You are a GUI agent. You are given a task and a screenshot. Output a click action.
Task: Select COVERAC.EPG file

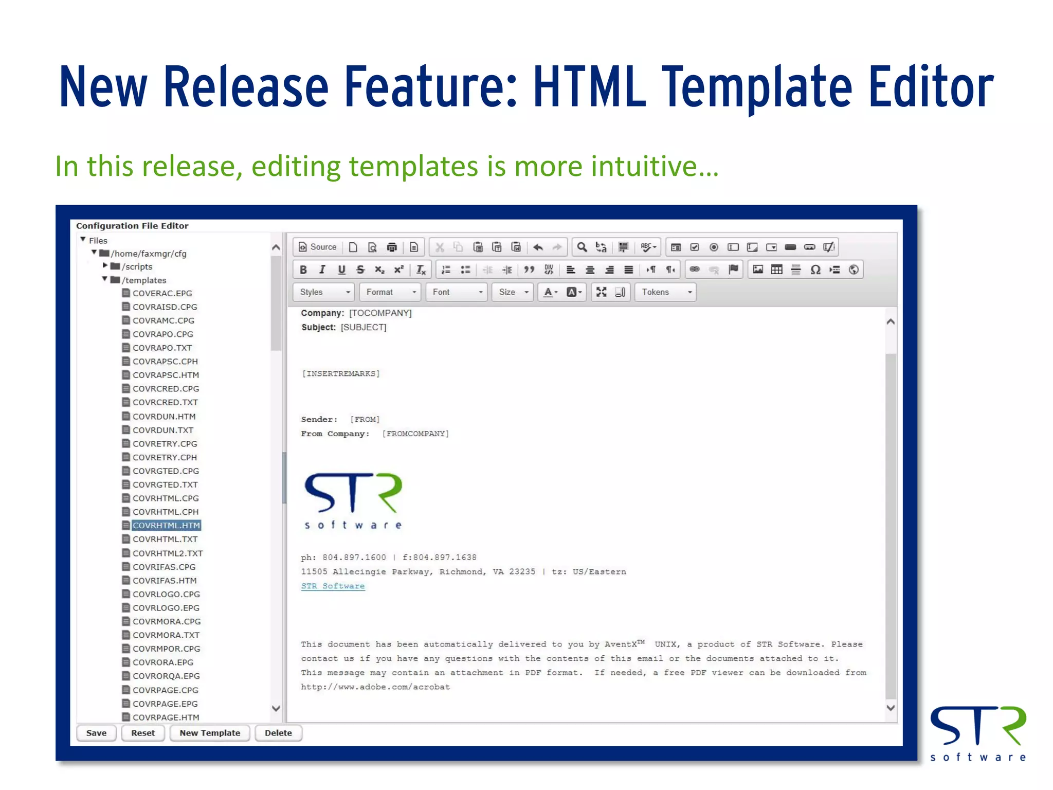(162, 293)
